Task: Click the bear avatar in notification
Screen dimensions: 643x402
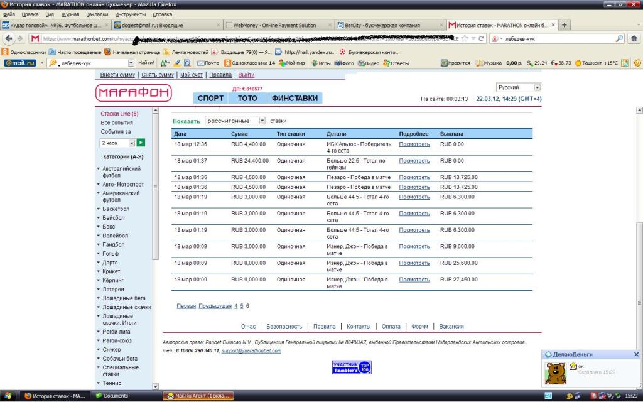Action: click(x=555, y=372)
